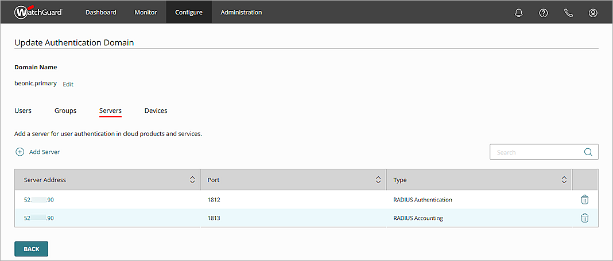The height and width of the screenshot is (261, 613).
Task: Switch to the Devices tab
Action: pos(156,110)
